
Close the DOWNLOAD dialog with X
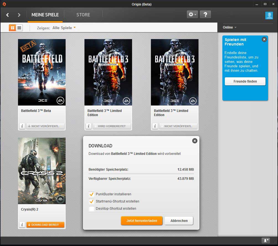(195, 141)
